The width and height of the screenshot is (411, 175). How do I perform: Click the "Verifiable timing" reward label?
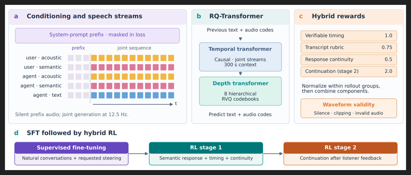pos(325,36)
